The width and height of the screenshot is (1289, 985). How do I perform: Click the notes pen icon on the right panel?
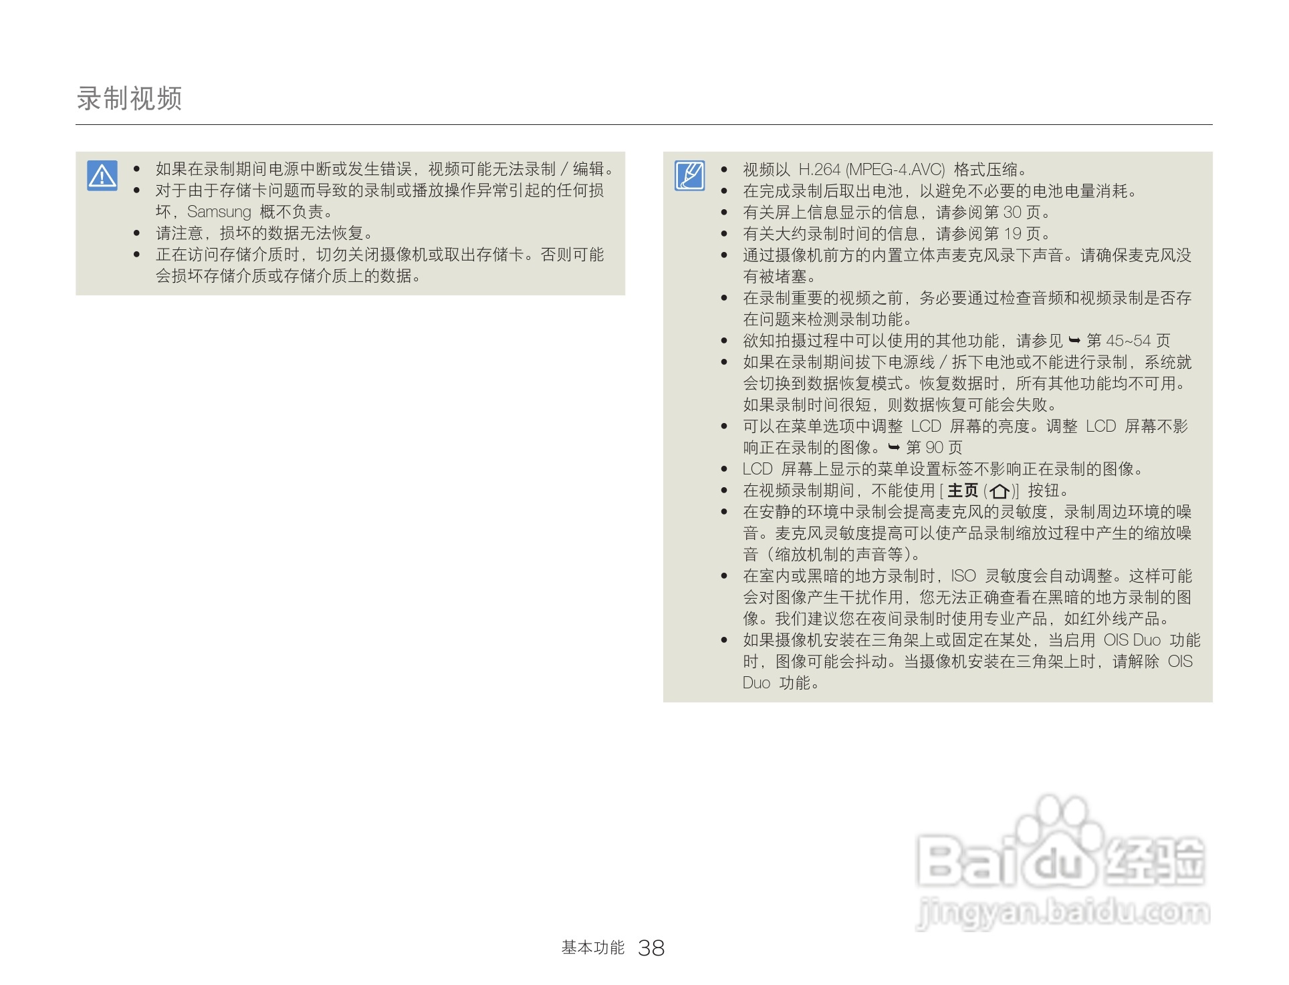[x=691, y=176]
